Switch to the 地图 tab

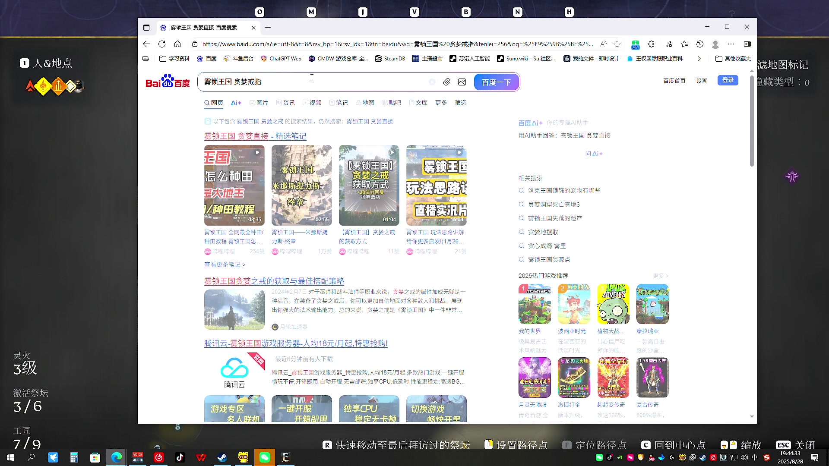click(x=365, y=103)
